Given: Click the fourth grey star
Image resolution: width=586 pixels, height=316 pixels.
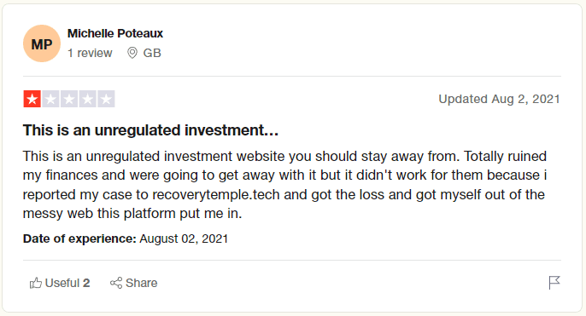Looking at the screenshot, I should coord(87,99).
